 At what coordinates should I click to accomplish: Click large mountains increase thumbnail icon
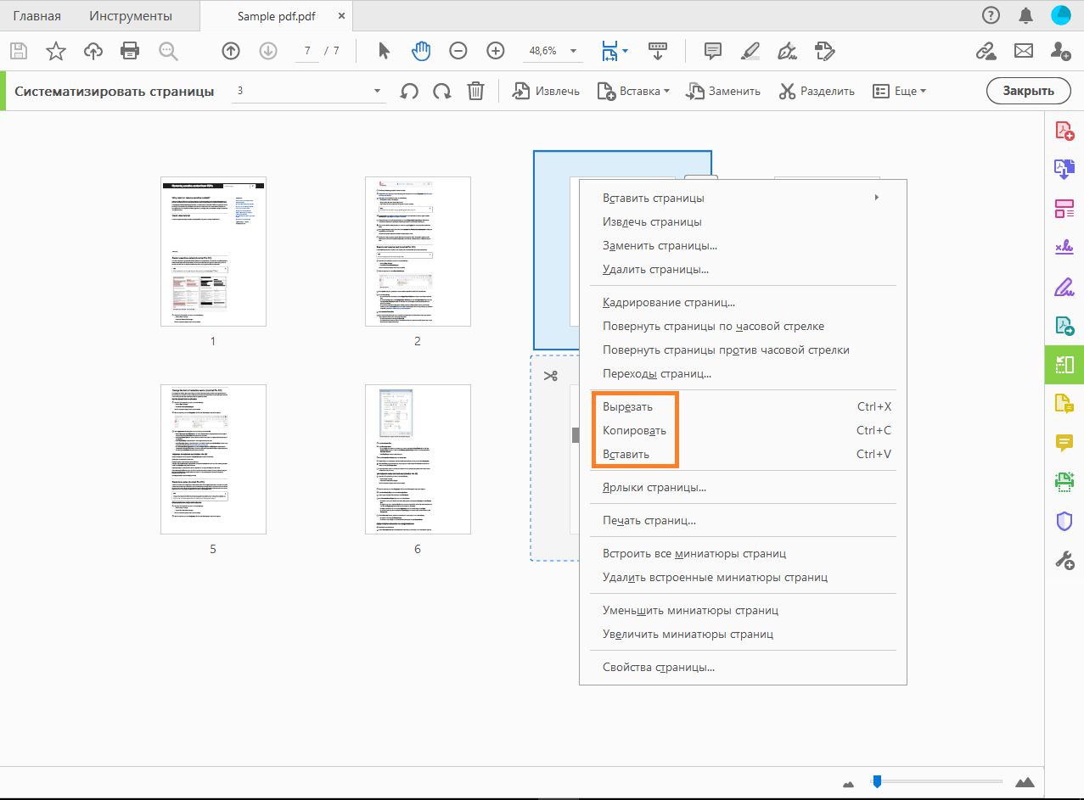click(x=1025, y=781)
